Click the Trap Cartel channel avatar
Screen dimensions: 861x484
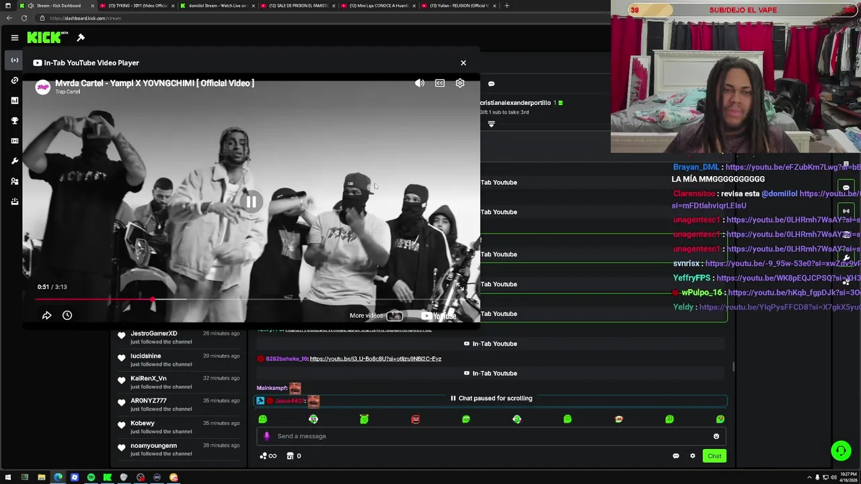pos(43,87)
